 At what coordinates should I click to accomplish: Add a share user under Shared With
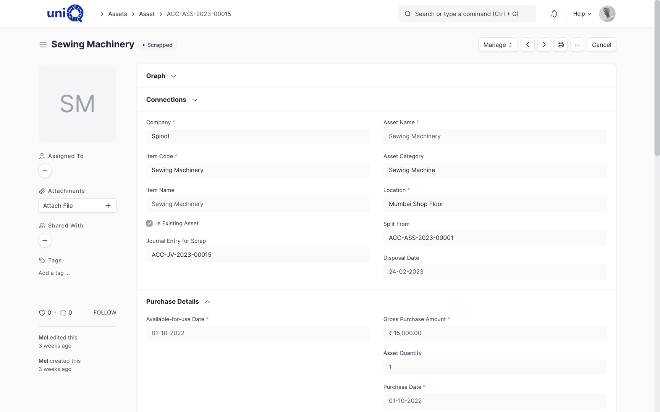tap(45, 240)
